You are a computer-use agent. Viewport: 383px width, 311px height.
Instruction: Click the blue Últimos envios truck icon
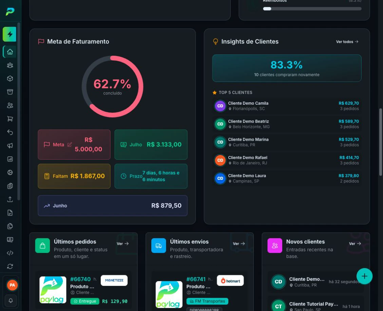158,245
